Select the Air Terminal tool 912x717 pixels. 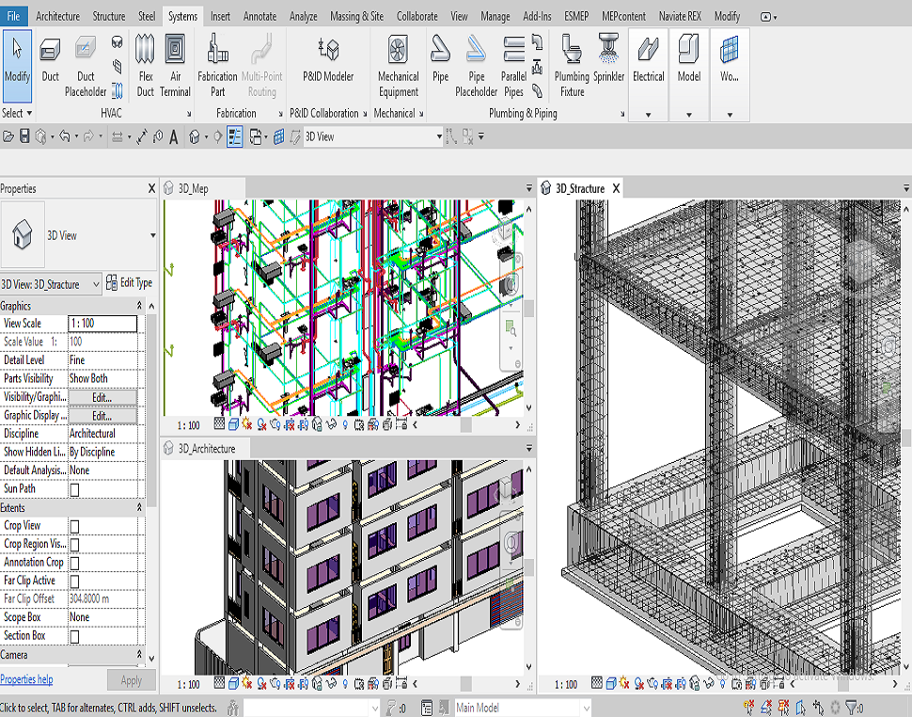(175, 67)
